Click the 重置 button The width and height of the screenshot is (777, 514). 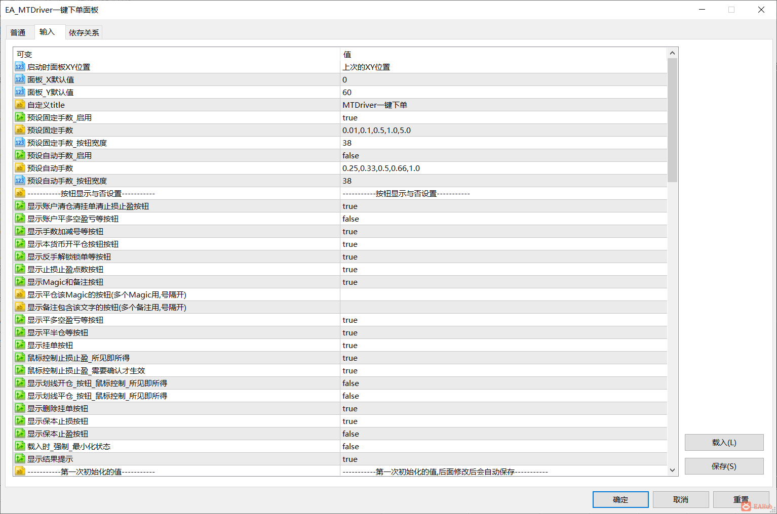pyautogui.click(x=741, y=499)
